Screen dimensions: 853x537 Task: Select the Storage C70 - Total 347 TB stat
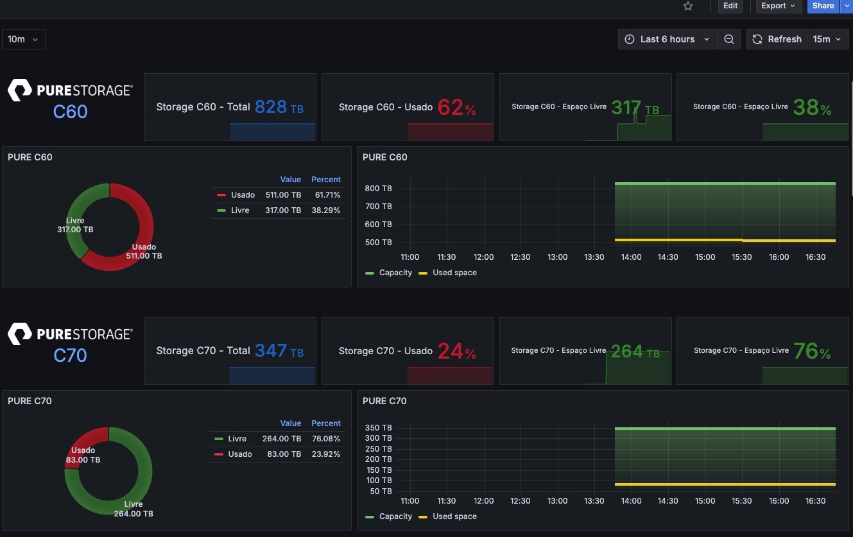(230, 351)
